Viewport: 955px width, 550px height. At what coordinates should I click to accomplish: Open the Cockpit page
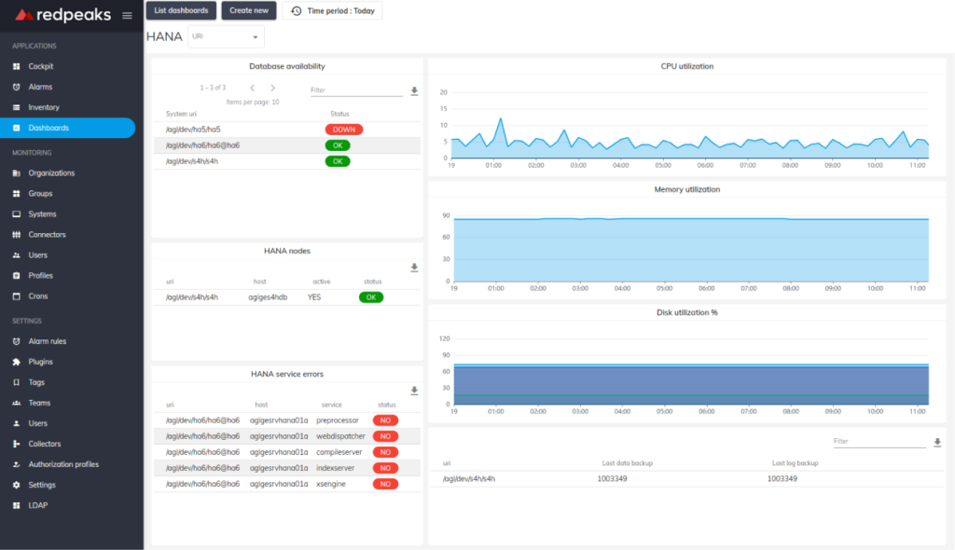pos(40,66)
